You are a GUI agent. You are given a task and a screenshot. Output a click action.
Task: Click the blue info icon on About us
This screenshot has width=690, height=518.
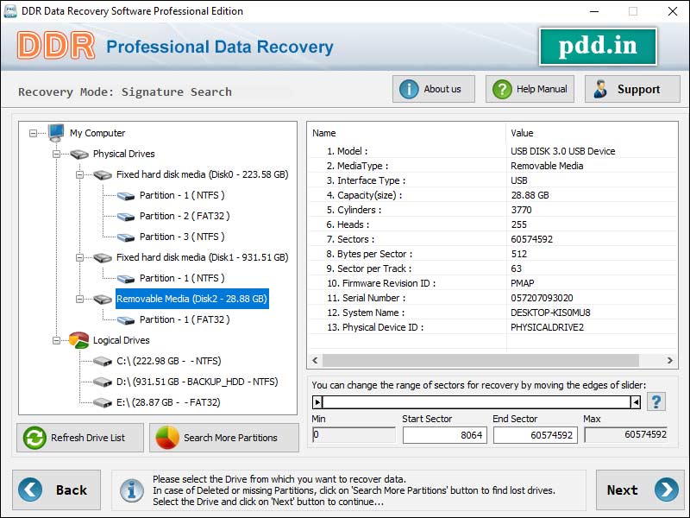(x=409, y=90)
